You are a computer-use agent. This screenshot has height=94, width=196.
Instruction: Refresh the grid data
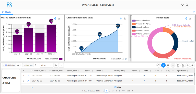[x=158, y=65]
